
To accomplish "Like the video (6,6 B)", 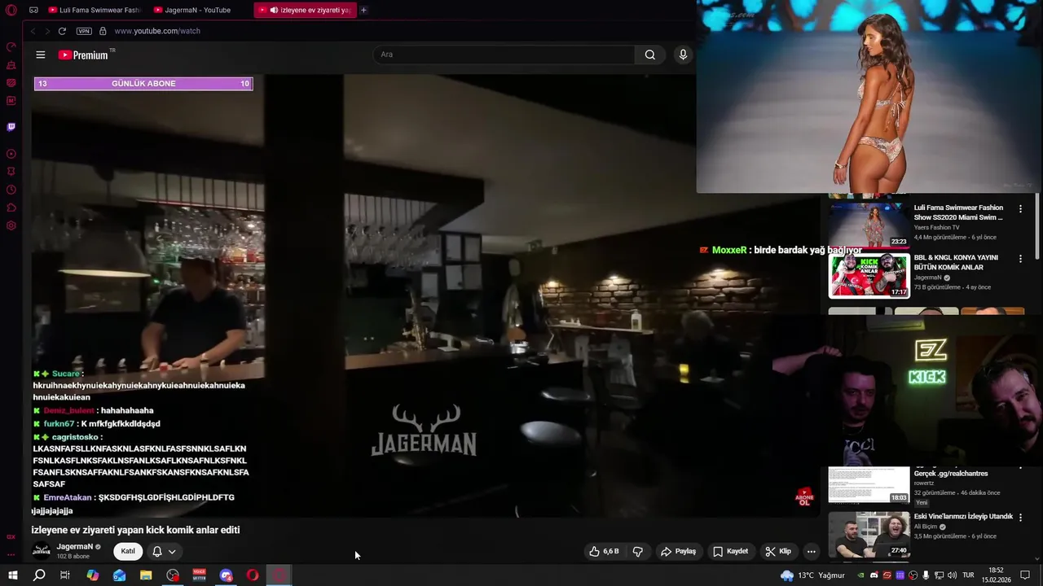I will 605,551.
